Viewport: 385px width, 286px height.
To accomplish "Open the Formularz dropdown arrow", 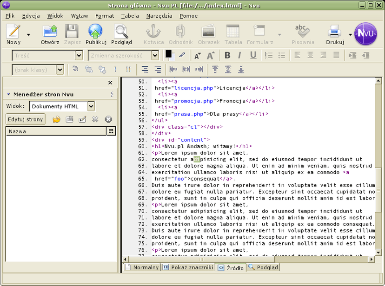I will tap(279, 34).
